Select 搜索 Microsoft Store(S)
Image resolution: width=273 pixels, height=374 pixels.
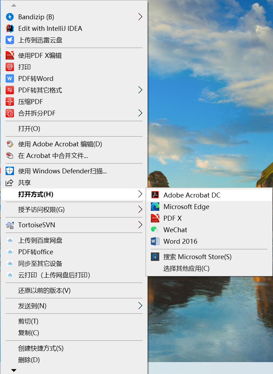pos(209,257)
